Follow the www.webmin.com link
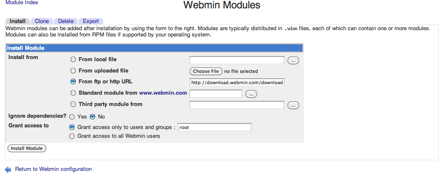Image resolution: width=439 pixels, height=191 pixels. (x=163, y=93)
